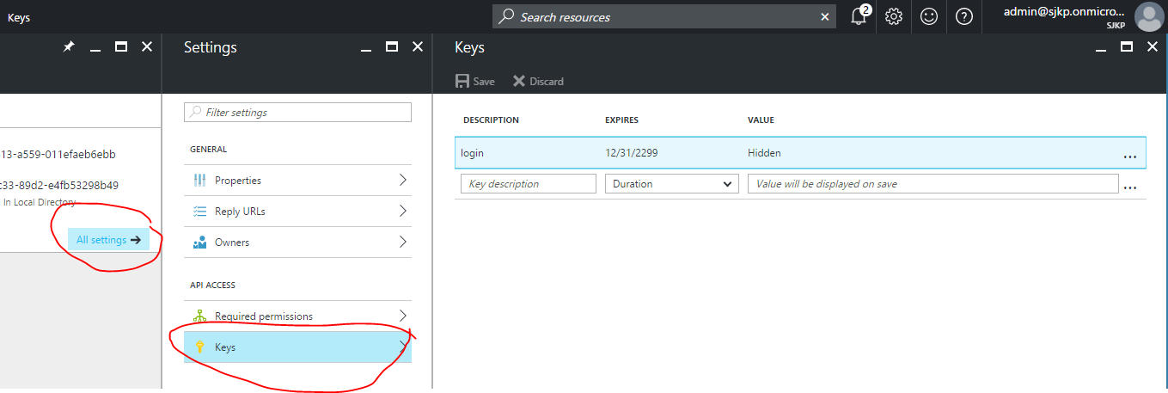The image size is (1168, 393).
Task: Click the In Local Directory text
Action: click(40, 203)
